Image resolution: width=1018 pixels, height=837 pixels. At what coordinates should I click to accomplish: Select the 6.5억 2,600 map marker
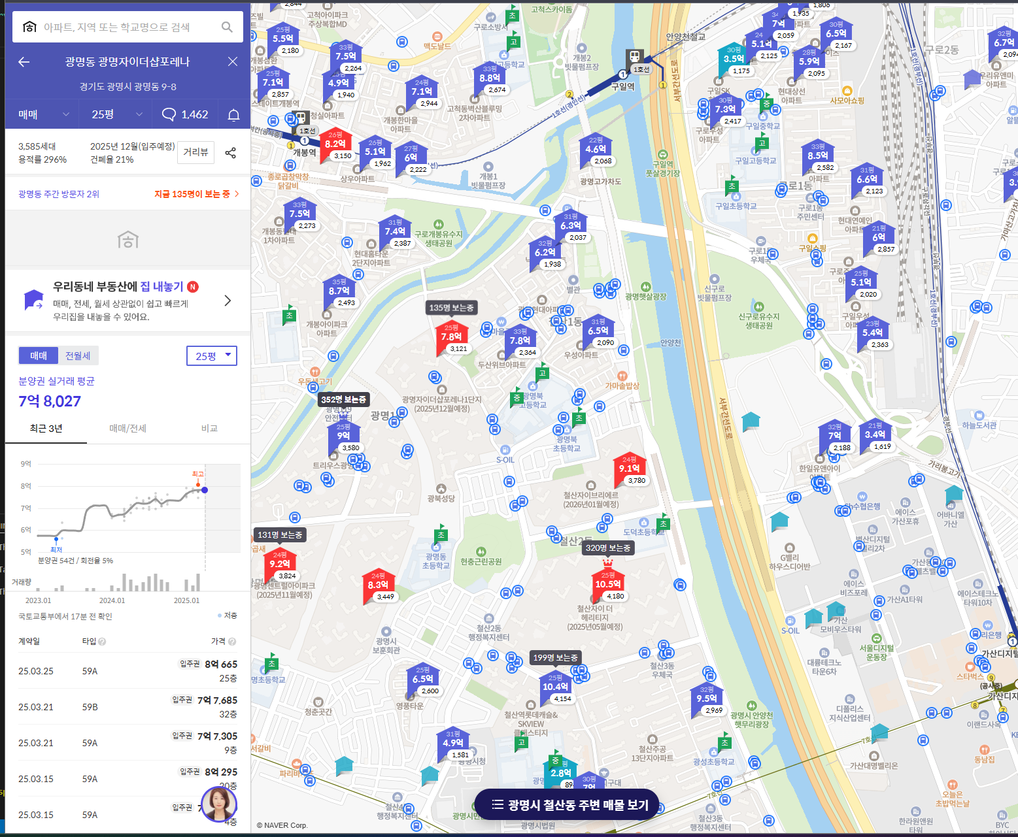pos(423,680)
